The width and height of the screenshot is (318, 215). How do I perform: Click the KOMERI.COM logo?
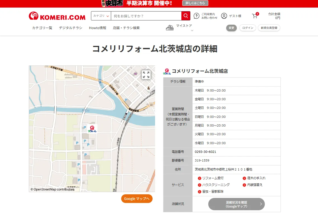(x=57, y=16)
